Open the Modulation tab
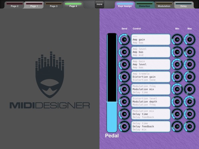199x149 pixels. pos(164,5)
